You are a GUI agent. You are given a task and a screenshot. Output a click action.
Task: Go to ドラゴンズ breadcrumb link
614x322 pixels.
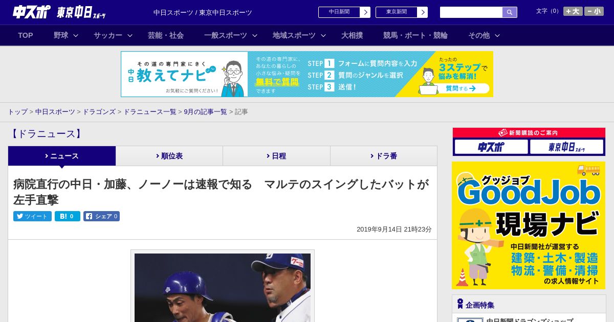click(x=99, y=112)
